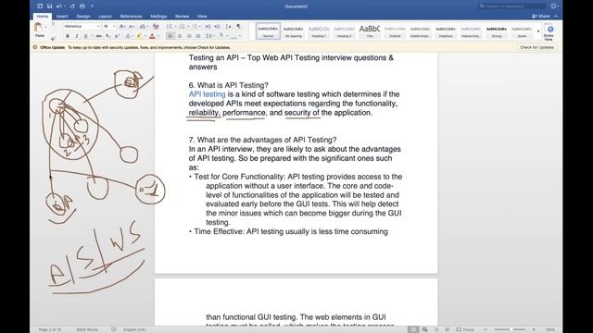Select the Format Painter brush
This screenshot has width=593, height=333.
[x=53, y=38]
